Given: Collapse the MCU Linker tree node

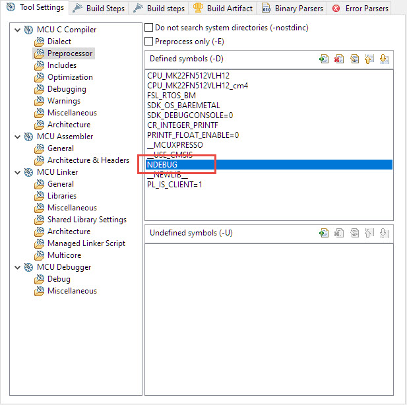Looking at the screenshot, I should point(17,172).
